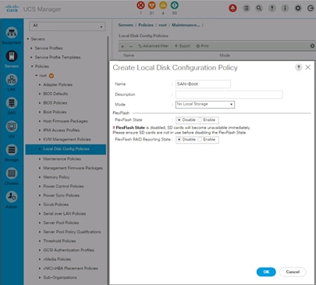Viewport: 316px width, 285px height.
Task: Select Host Firmware Packages tree item
Action: click(66, 121)
